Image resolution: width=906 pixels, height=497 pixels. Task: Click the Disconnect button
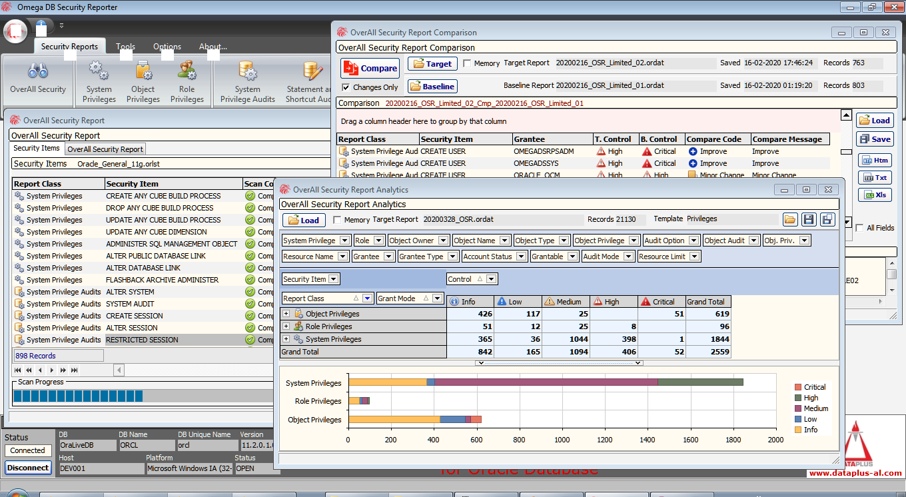[28, 468]
